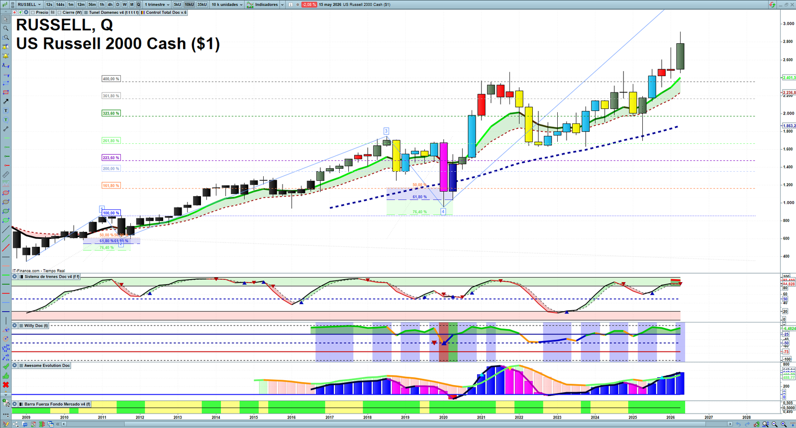Toggle the Q quarterly timeframe button
The width and height of the screenshot is (796, 428).
pyautogui.click(x=139, y=4)
